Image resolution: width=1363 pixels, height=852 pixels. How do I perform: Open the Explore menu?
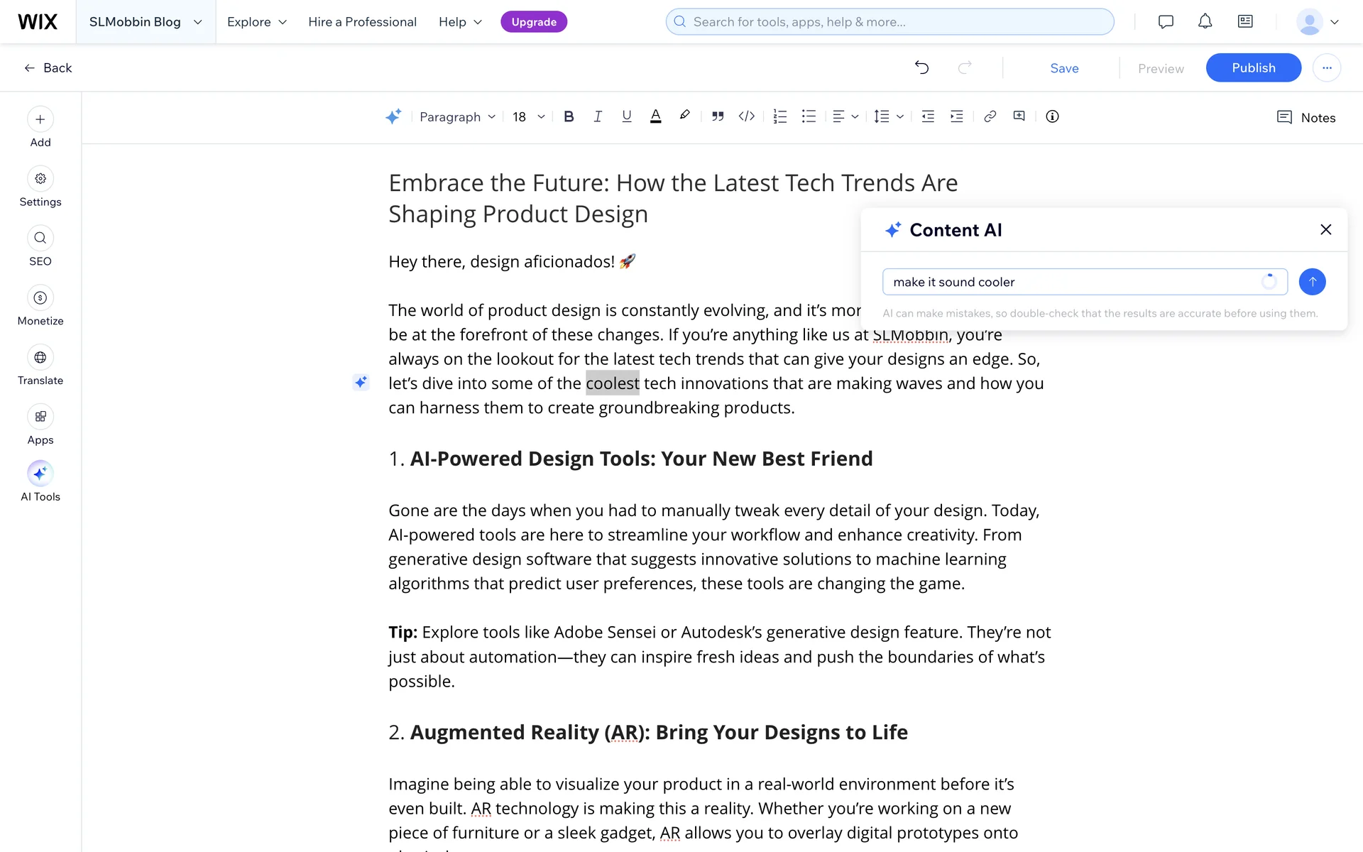[256, 21]
